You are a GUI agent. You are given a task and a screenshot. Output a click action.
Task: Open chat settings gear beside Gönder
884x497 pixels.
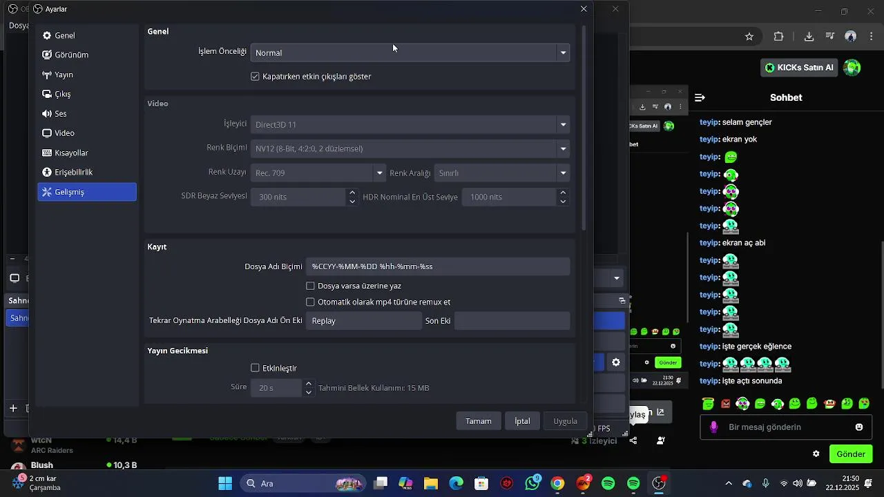[816, 454]
